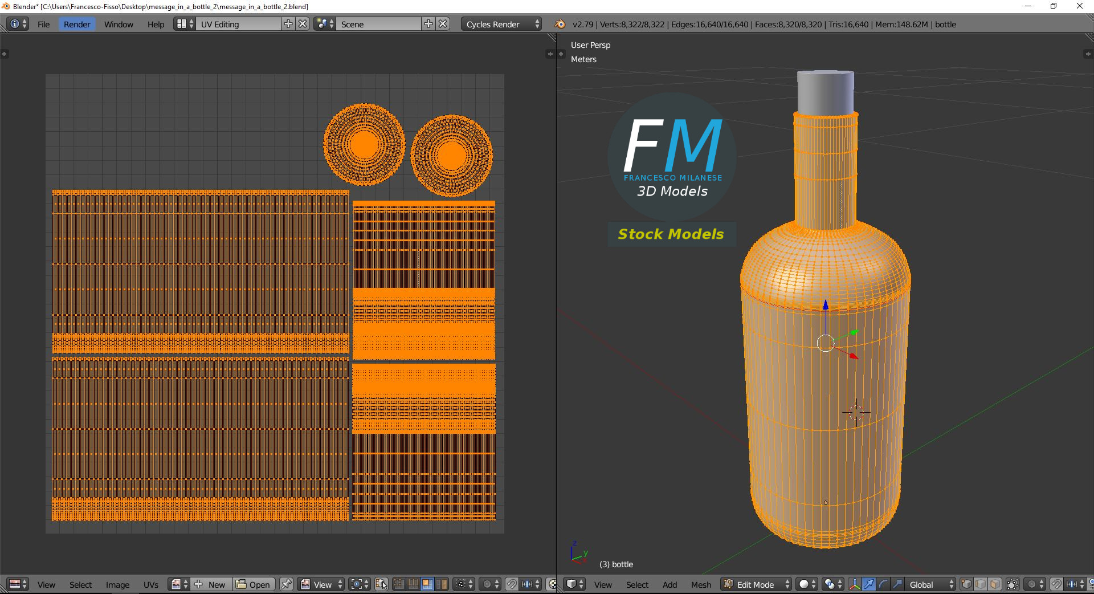
Task: Open the Edit Mode dropdown
Action: point(756,584)
